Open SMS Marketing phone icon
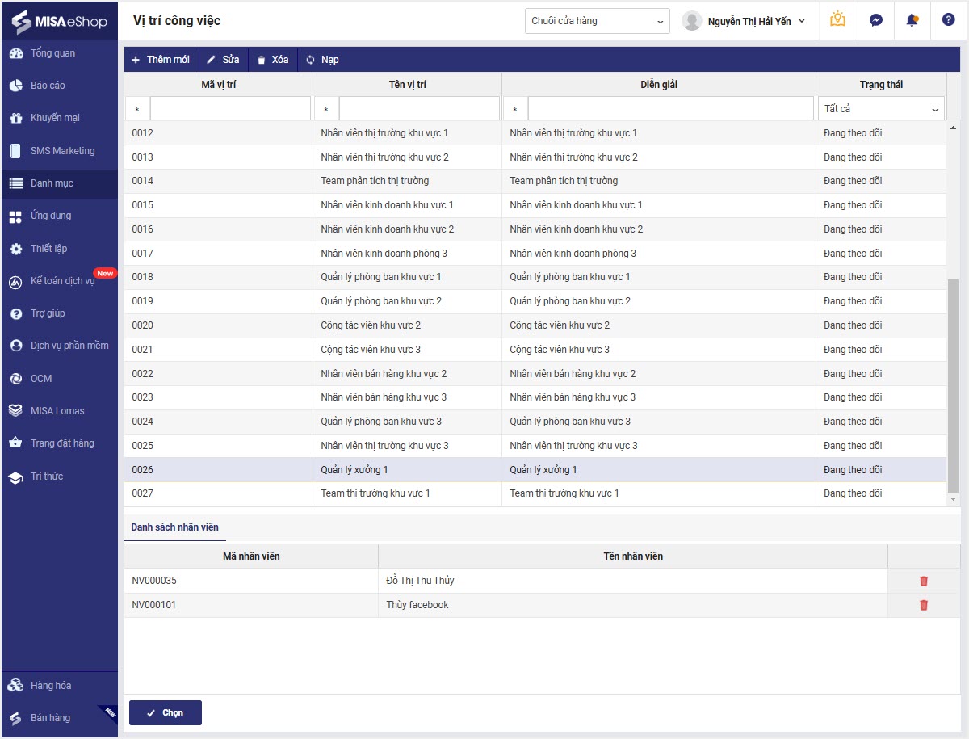This screenshot has width=969, height=739. point(15,151)
